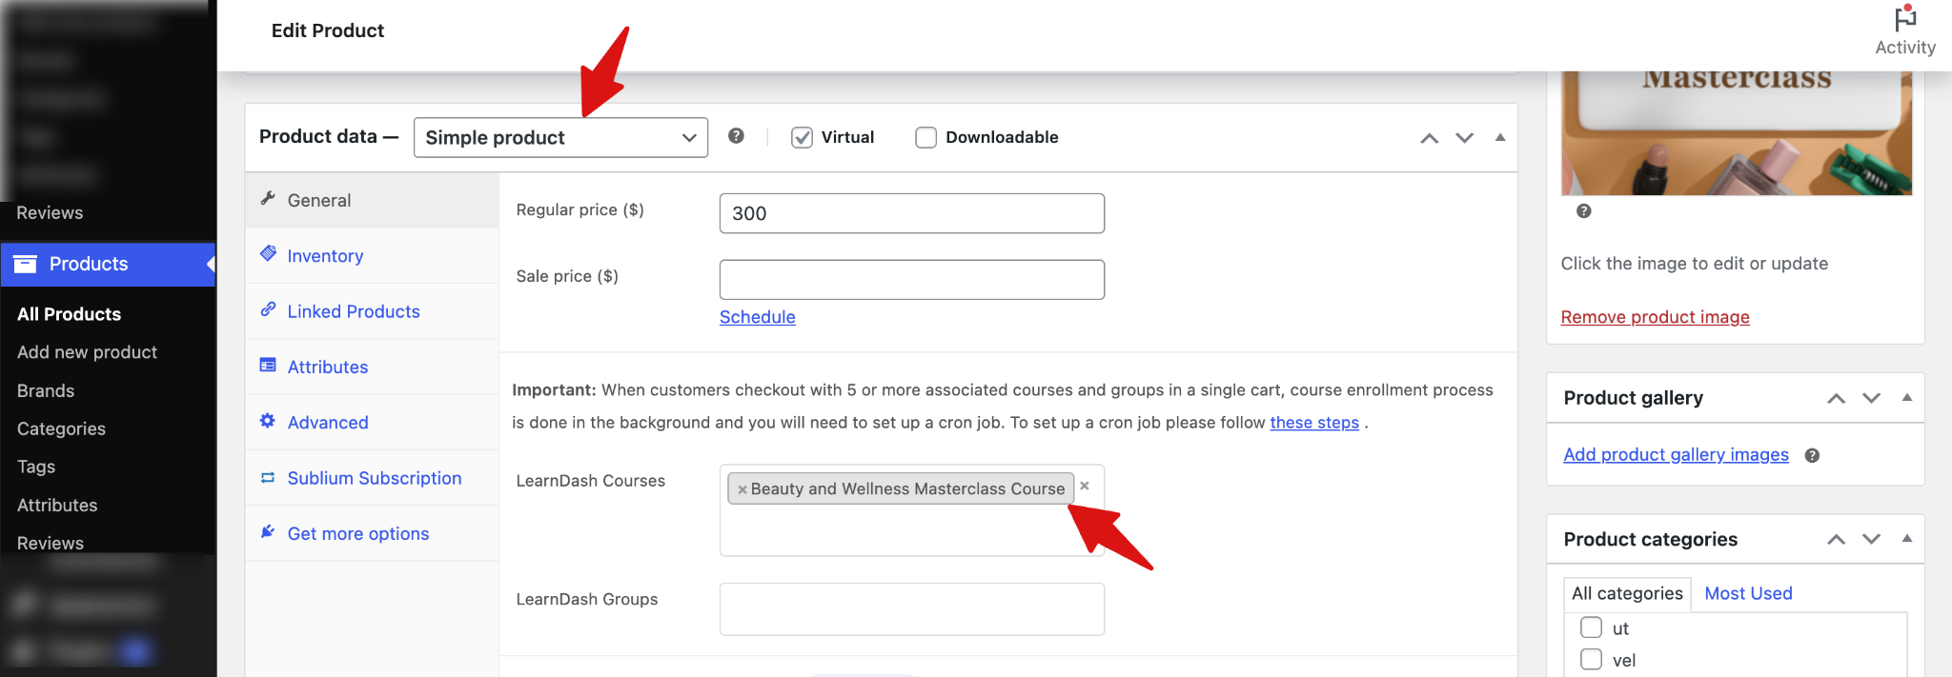Collapse the Product gallery panel

pyautogui.click(x=1907, y=397)
